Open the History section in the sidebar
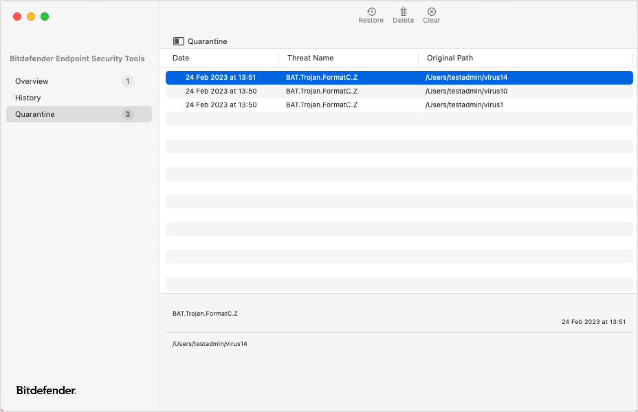Viewport: 638px width, 412px height. (x=28, y=97)
